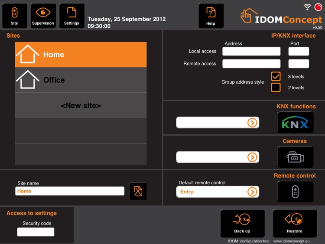This screenshot has height=244, width=325.
Task: Open the www.idomconcept.eu link
Action: [291, 241]
